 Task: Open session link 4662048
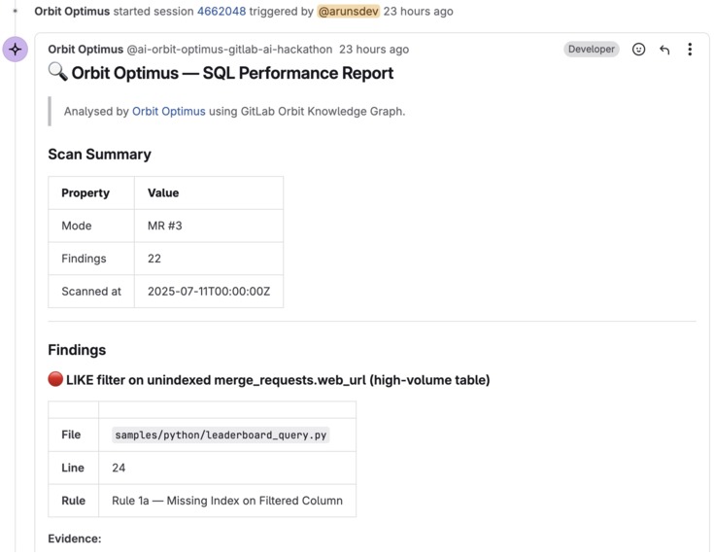(221, 12)
